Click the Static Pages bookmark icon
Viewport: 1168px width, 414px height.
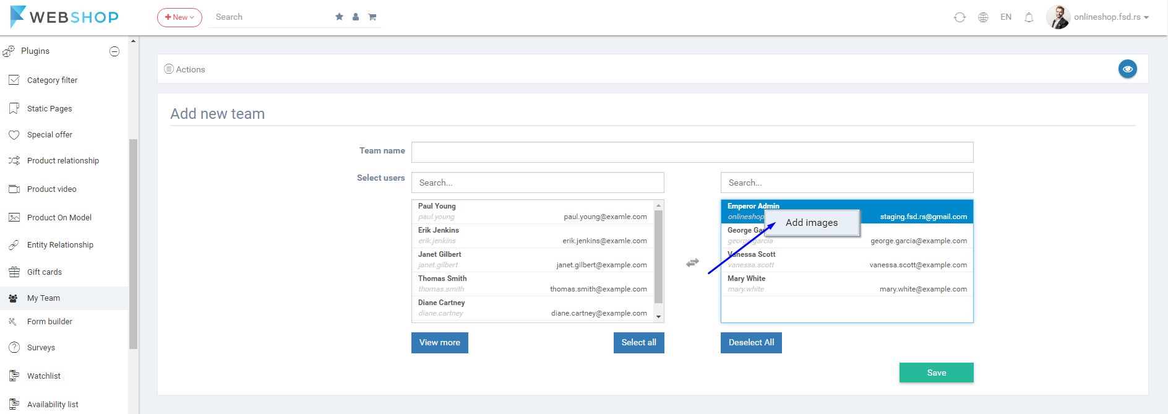[14, 108]
